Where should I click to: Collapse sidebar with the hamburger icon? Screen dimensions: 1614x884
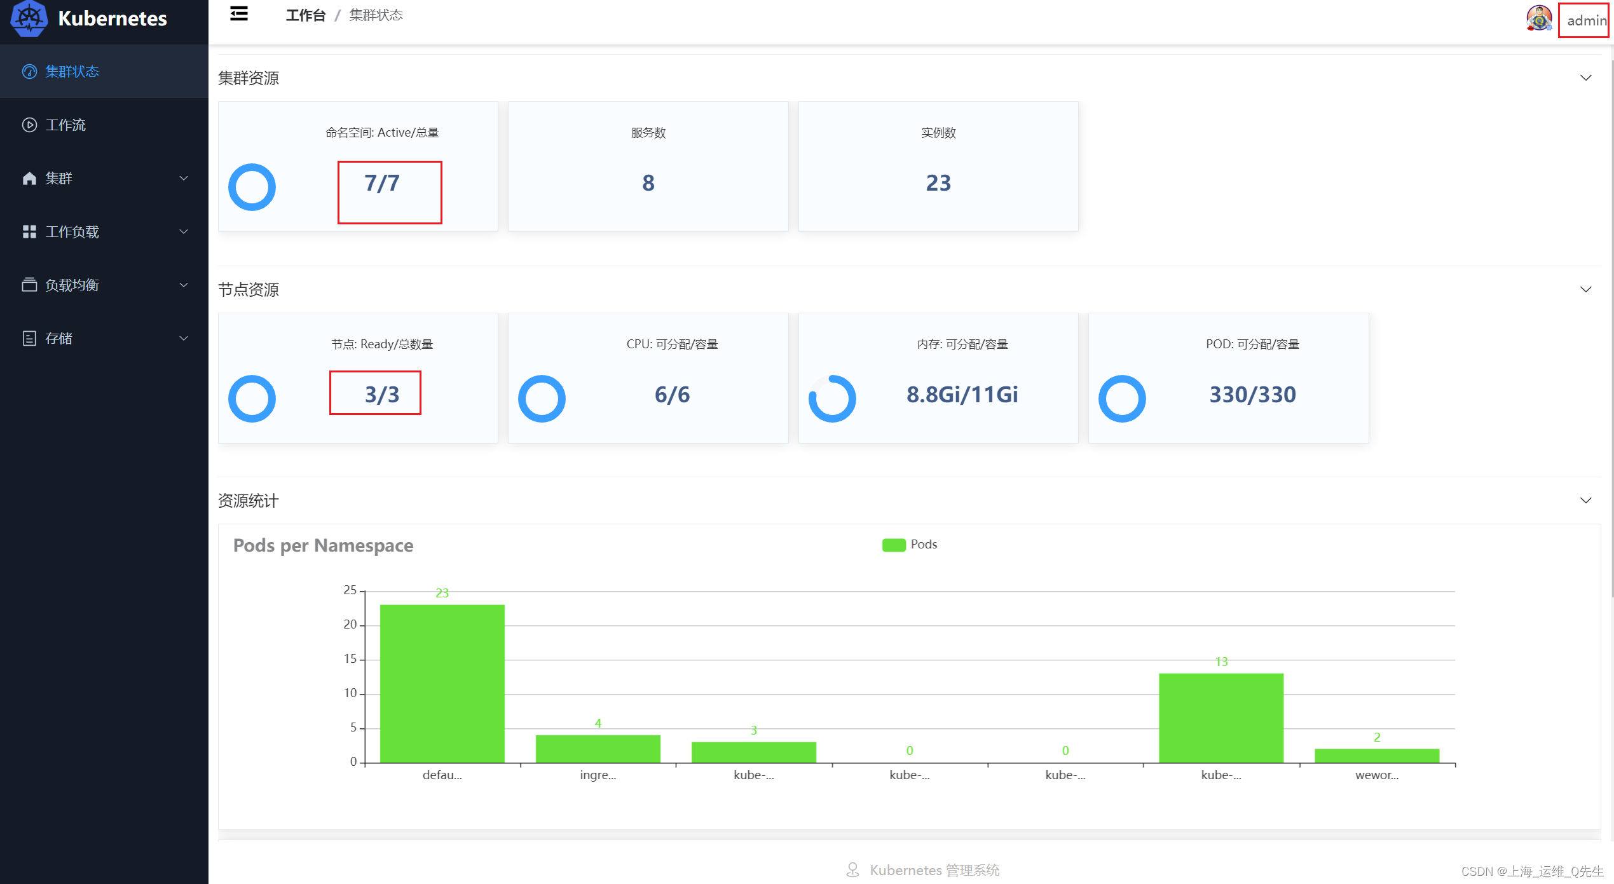(239, 14)
